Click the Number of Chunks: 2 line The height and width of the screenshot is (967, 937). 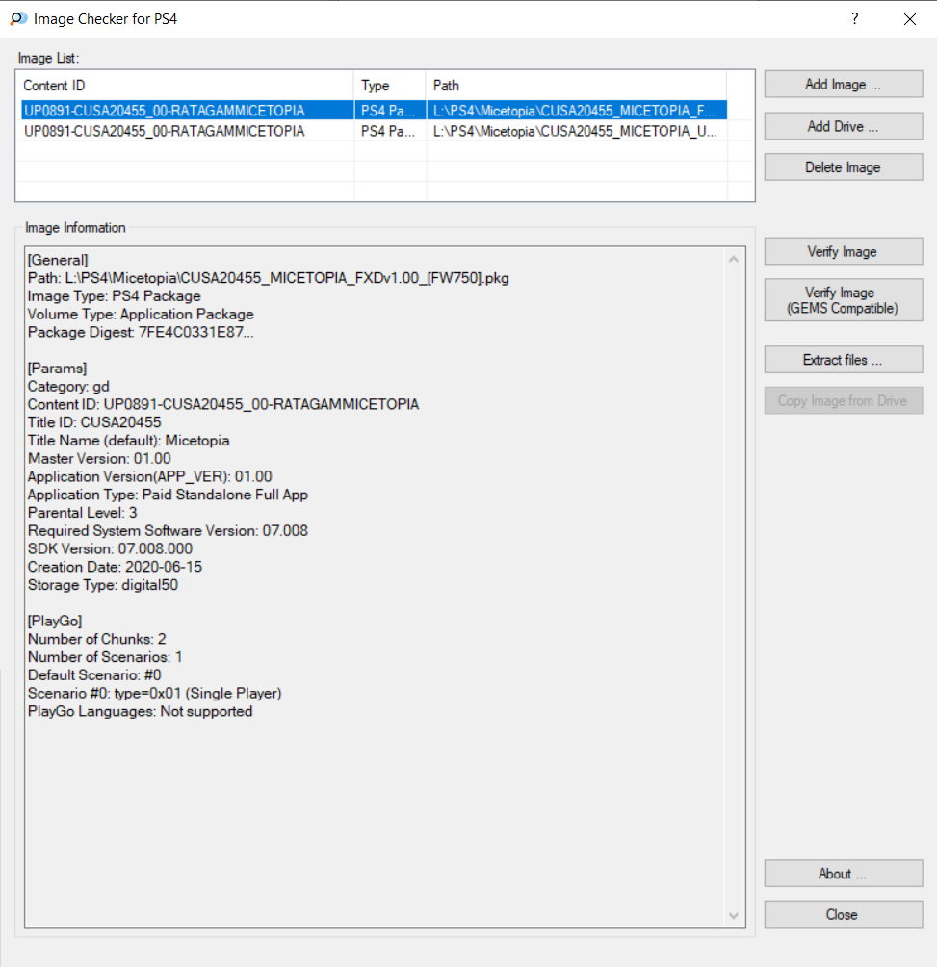point(97,639)
